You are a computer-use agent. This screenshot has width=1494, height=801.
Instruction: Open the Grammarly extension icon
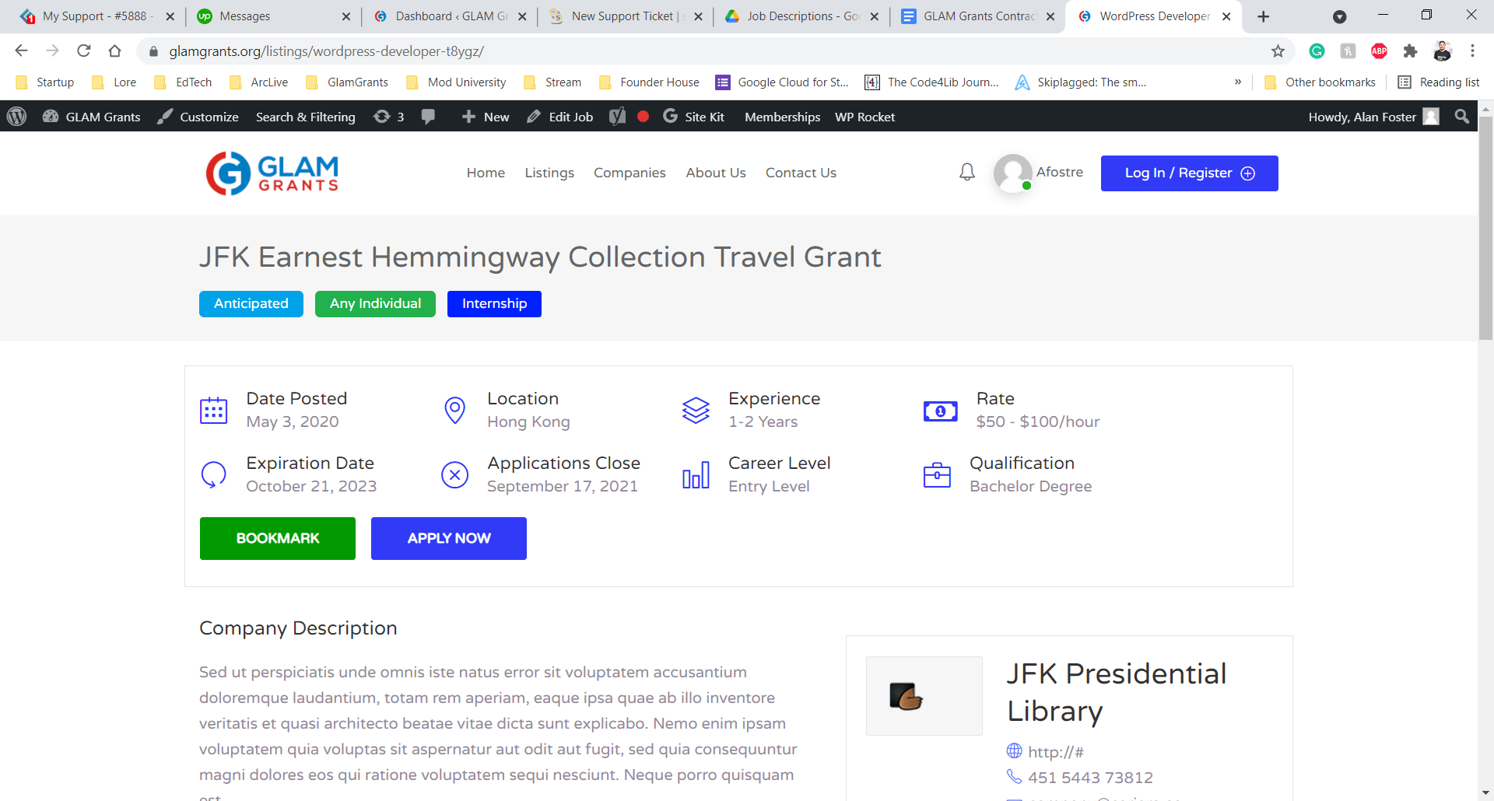[x=1317, y=51]
